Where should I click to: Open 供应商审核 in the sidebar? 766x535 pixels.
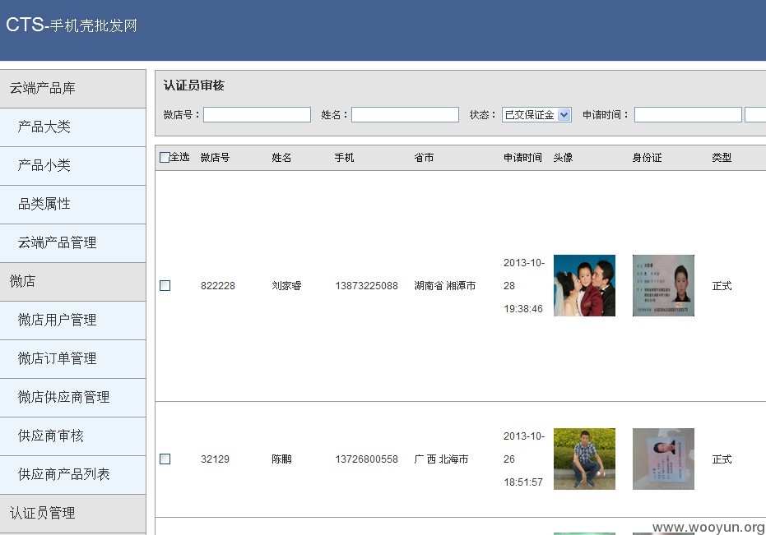pos(72,436)
